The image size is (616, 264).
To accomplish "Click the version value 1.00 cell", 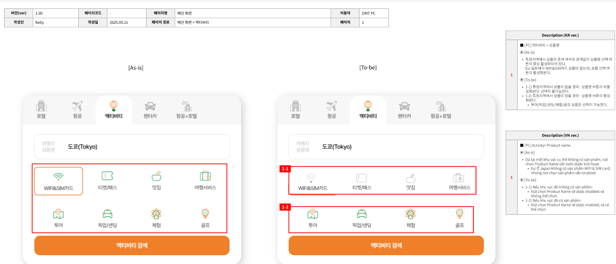I will pos(55,13).
